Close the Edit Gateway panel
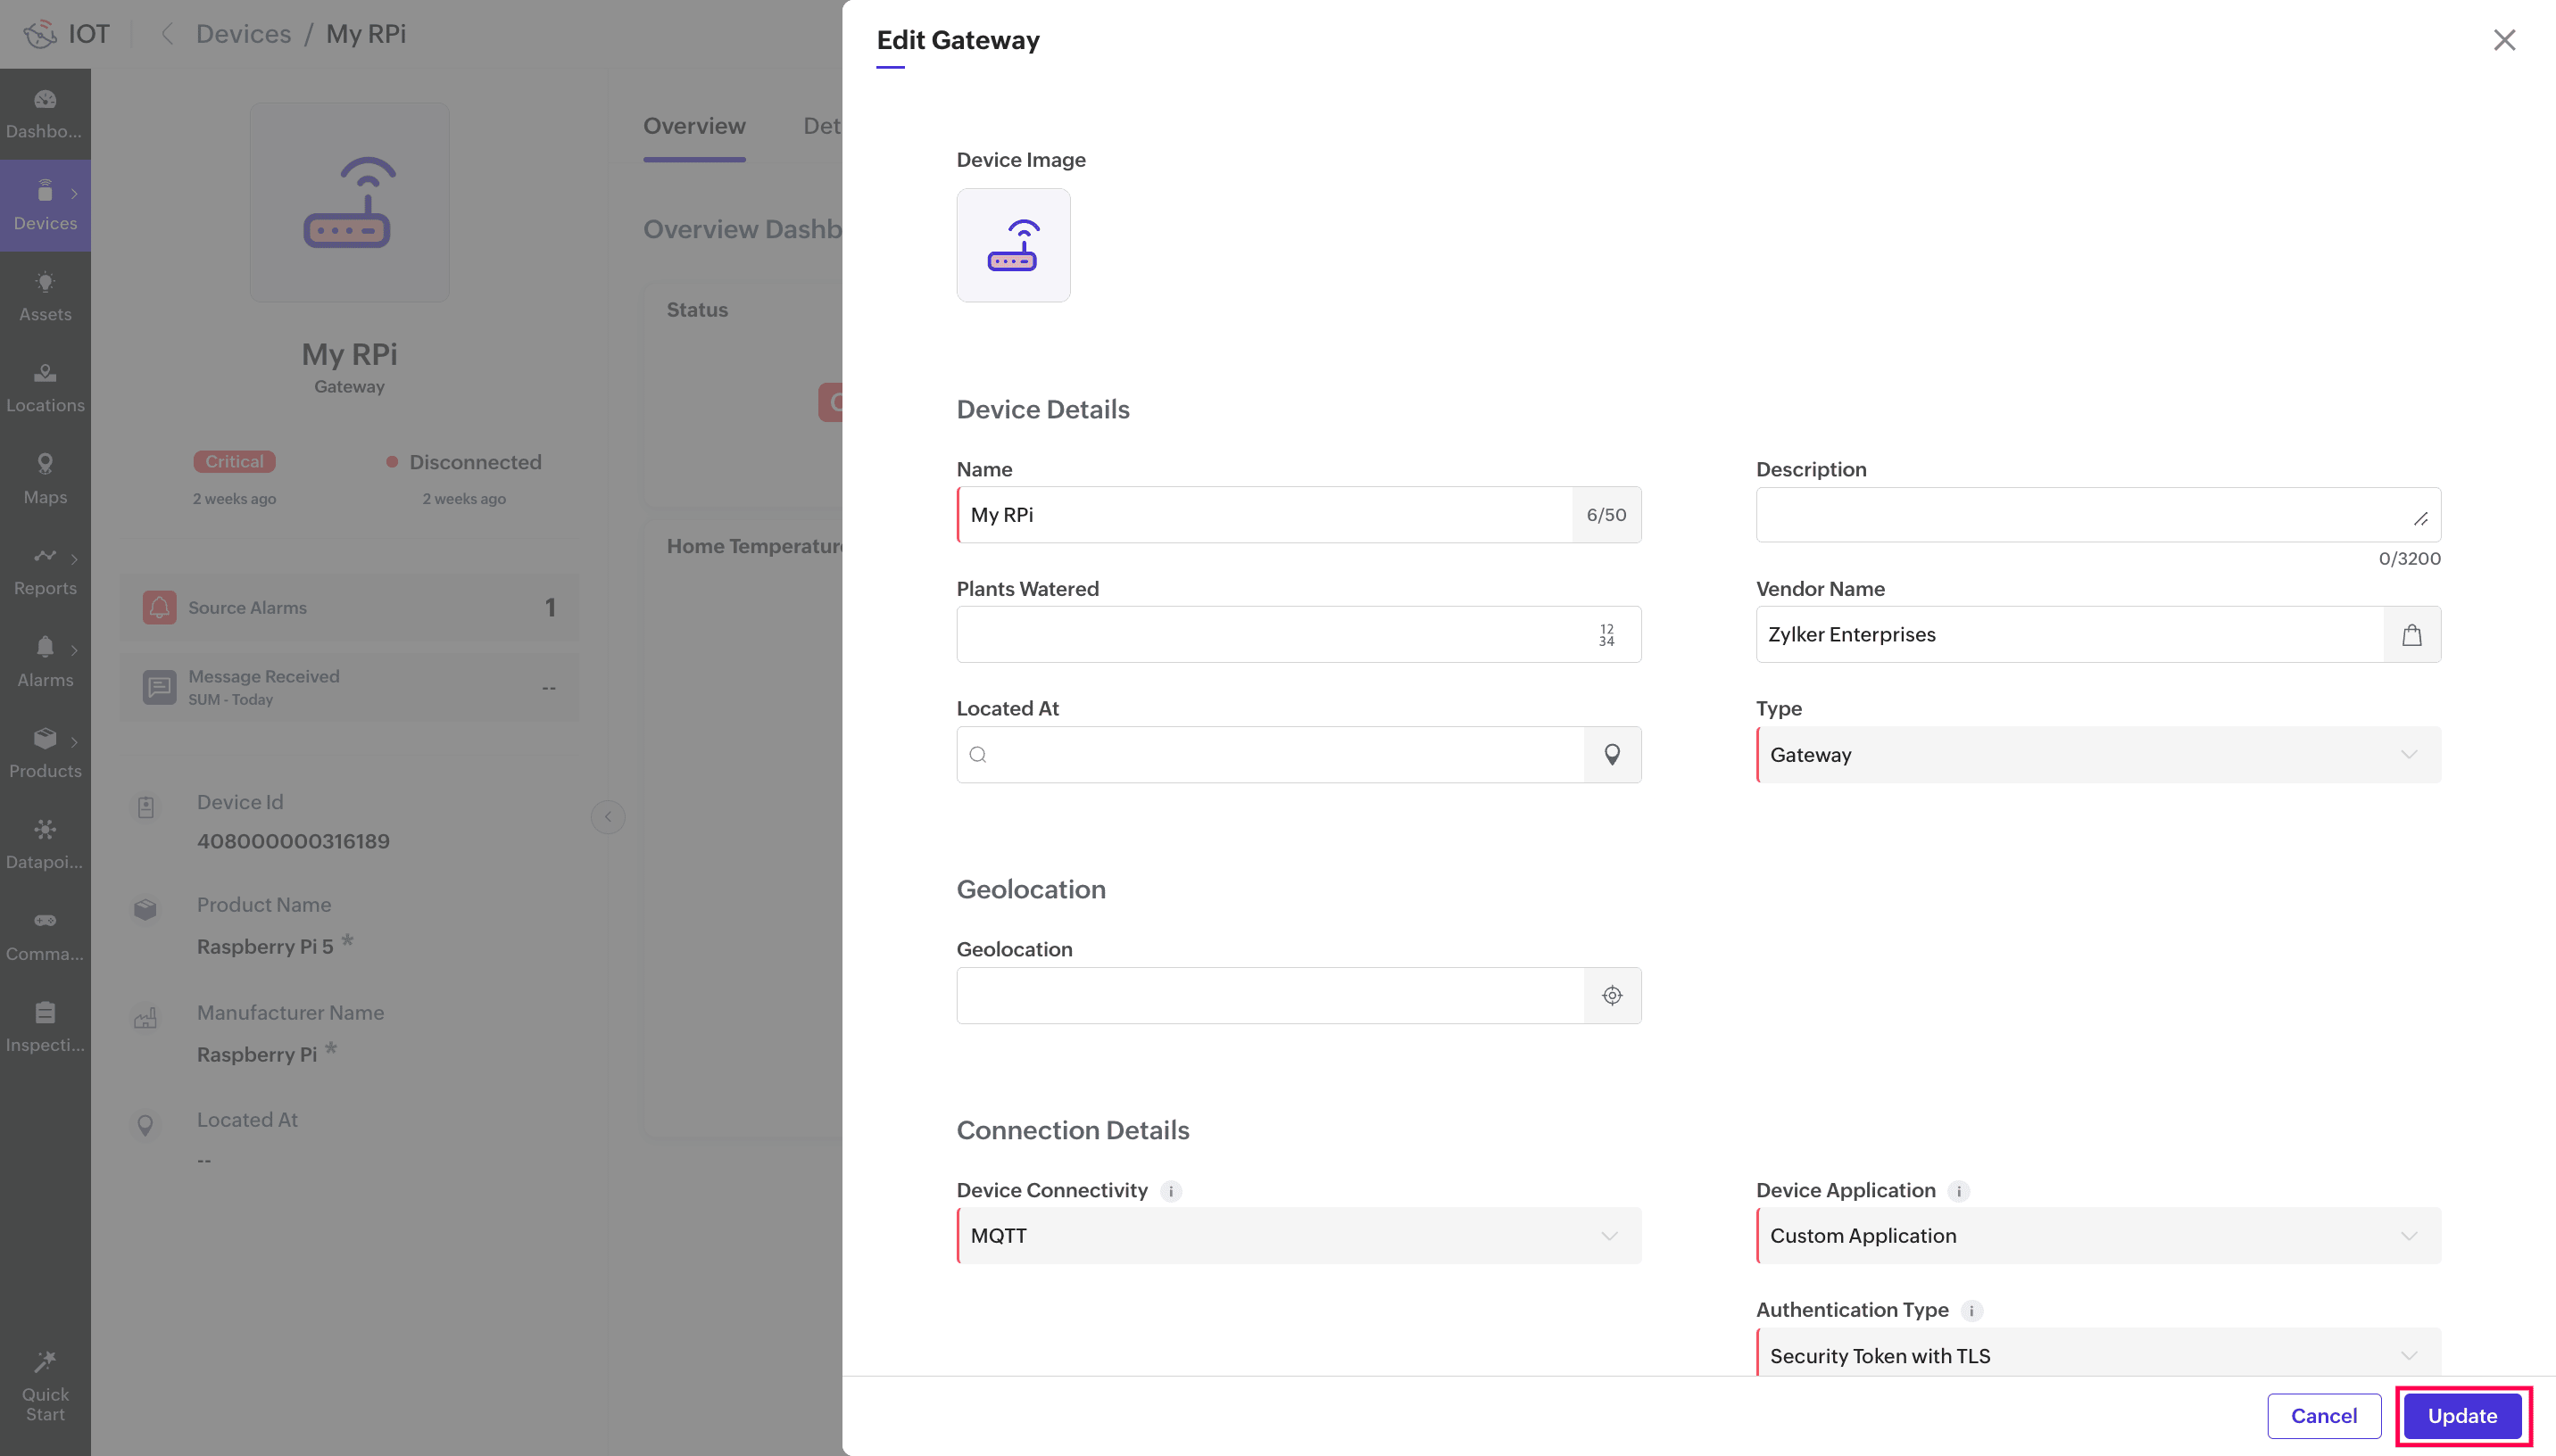The height and width of the screenshot is (1456, 2556). point(2504,40)
